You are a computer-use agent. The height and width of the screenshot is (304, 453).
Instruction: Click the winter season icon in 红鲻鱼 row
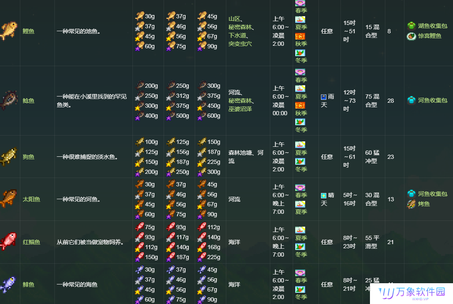tap(300, 247)
